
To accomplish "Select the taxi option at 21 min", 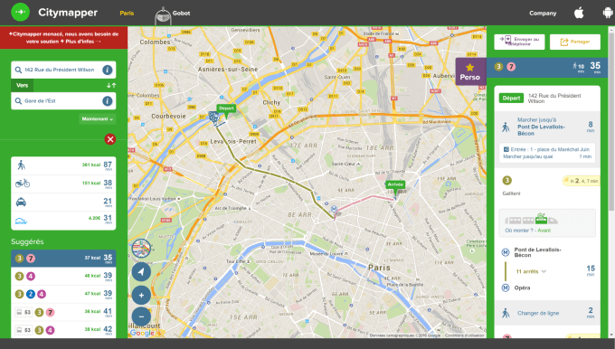I will coord(63,202).
